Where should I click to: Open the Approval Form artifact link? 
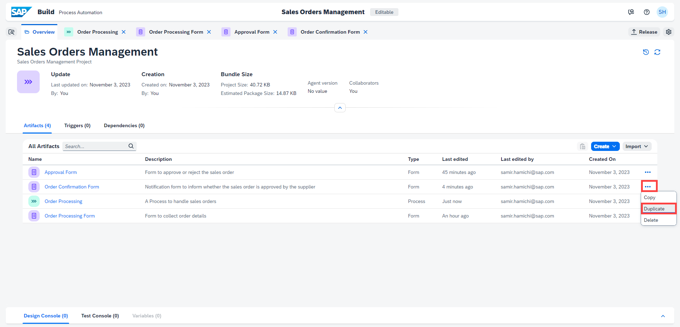[61, 172]
